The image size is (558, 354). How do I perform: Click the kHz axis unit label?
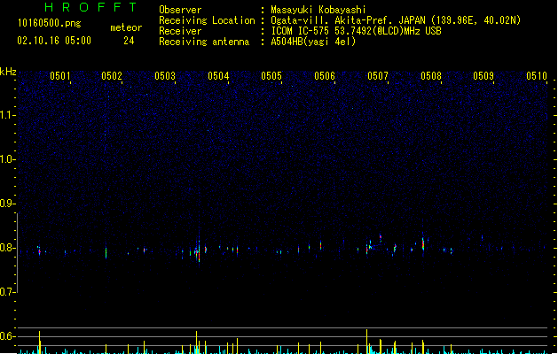tap(8, 72)
